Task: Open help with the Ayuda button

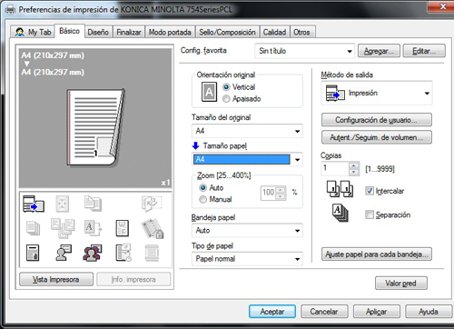Action: tap(429, 312)
